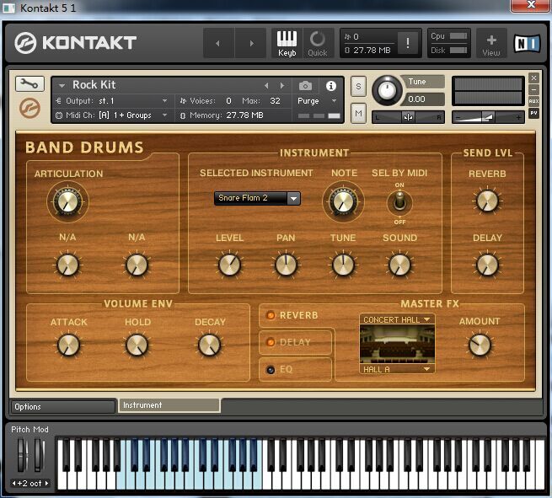The height and width of the screenshot is (498, 552).
Task: Click the SOUND knob
Action: 399,265
